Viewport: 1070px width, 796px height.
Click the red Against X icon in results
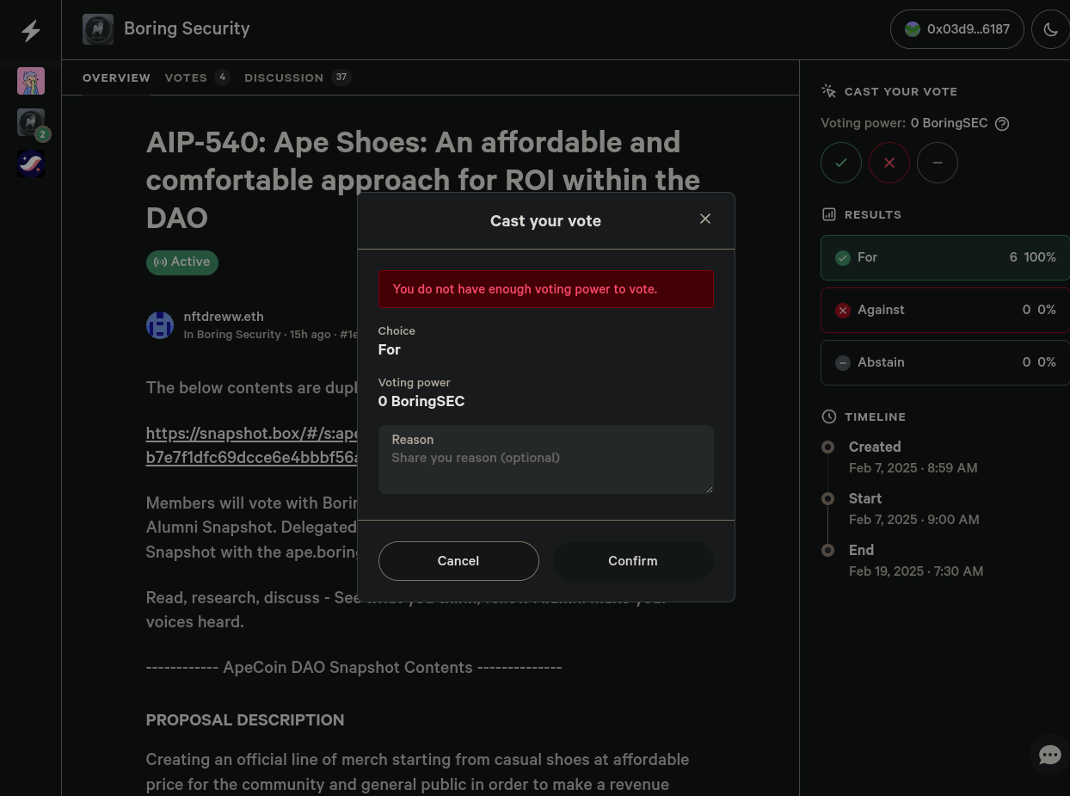tap(843, 311)
